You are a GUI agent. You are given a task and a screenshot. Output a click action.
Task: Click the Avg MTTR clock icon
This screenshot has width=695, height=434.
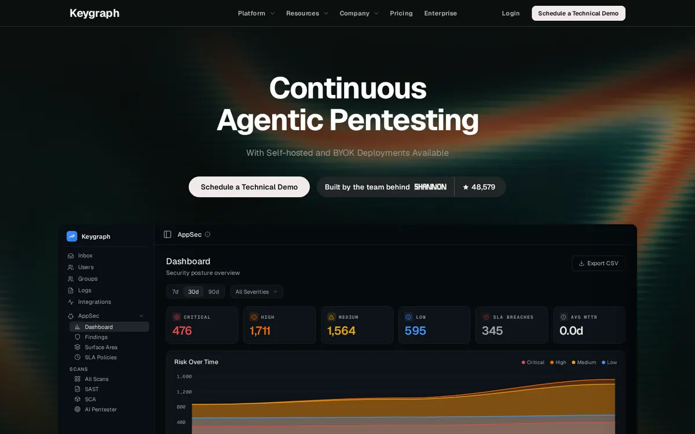pyautogui.click(x=564, y=317)
